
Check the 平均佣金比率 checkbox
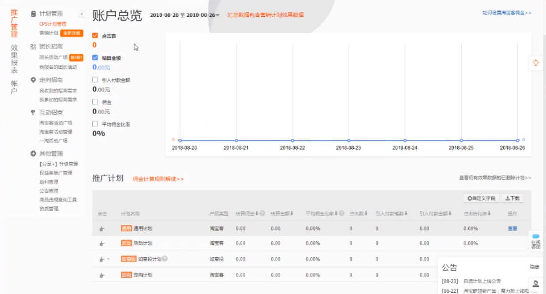tap(95, 124)
